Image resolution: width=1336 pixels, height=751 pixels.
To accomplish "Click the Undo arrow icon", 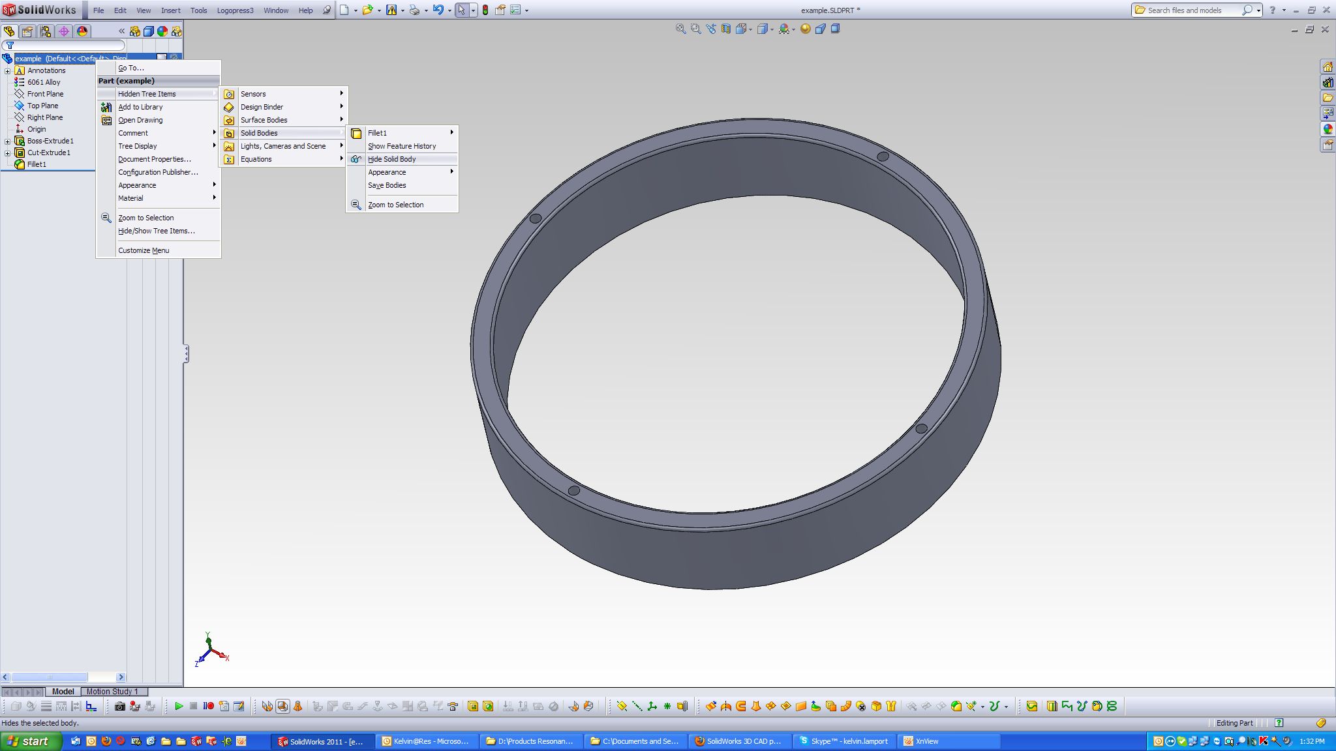I will (x=438, y=10).
